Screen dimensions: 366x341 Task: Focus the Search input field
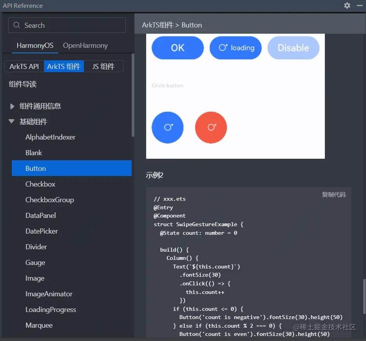(67, 25)
